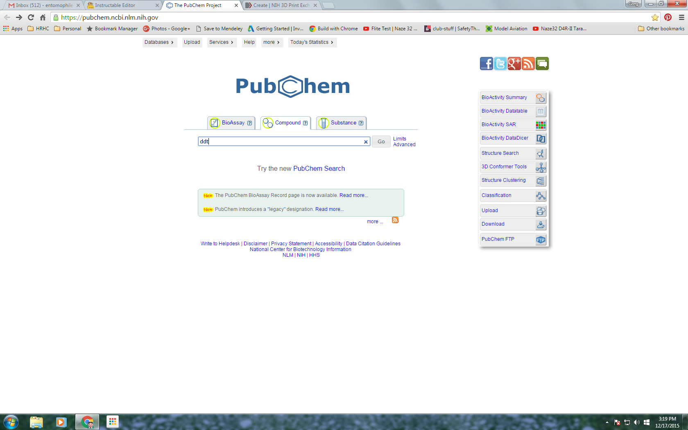The image size is (688, 430).
Task: Click the BioActivity SAR colored grid icon
Action: coord(541,125)
